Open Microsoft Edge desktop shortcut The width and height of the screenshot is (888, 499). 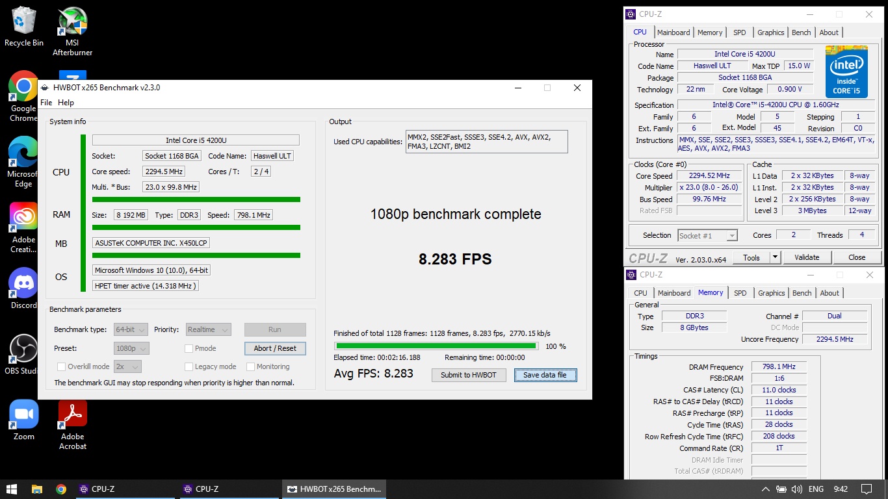pyautogui.click(x=23, y=162)
